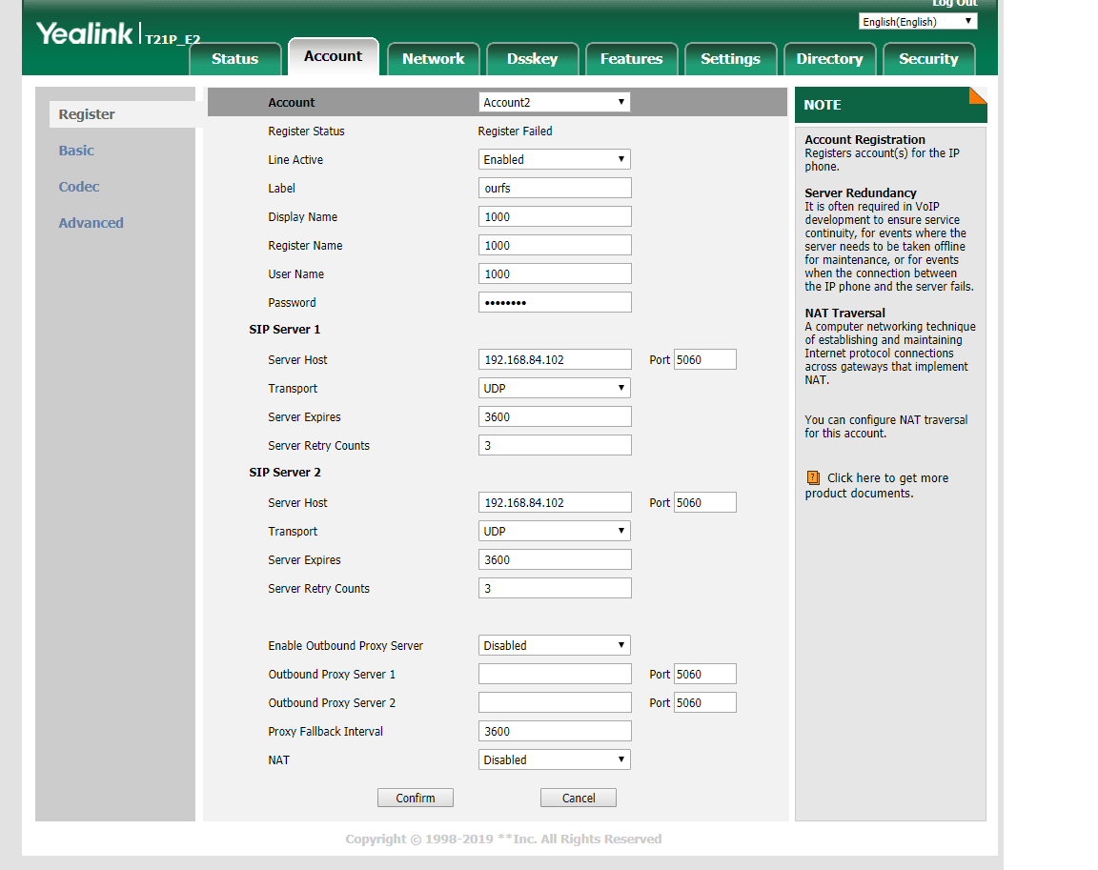
Task: Click into the Label text field
Action: click(x=554, y=188)
